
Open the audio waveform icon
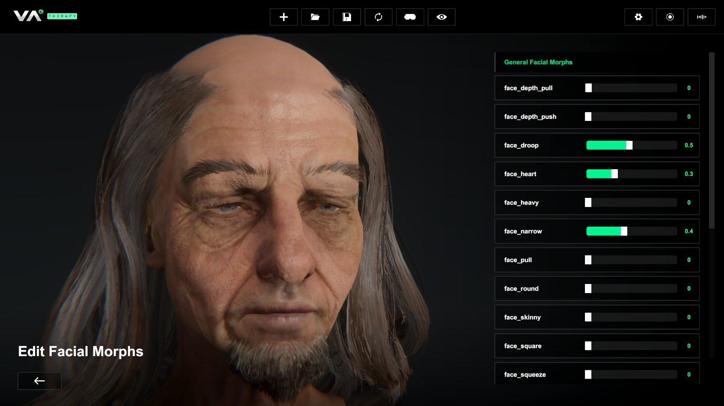click(x=701, y=17)
